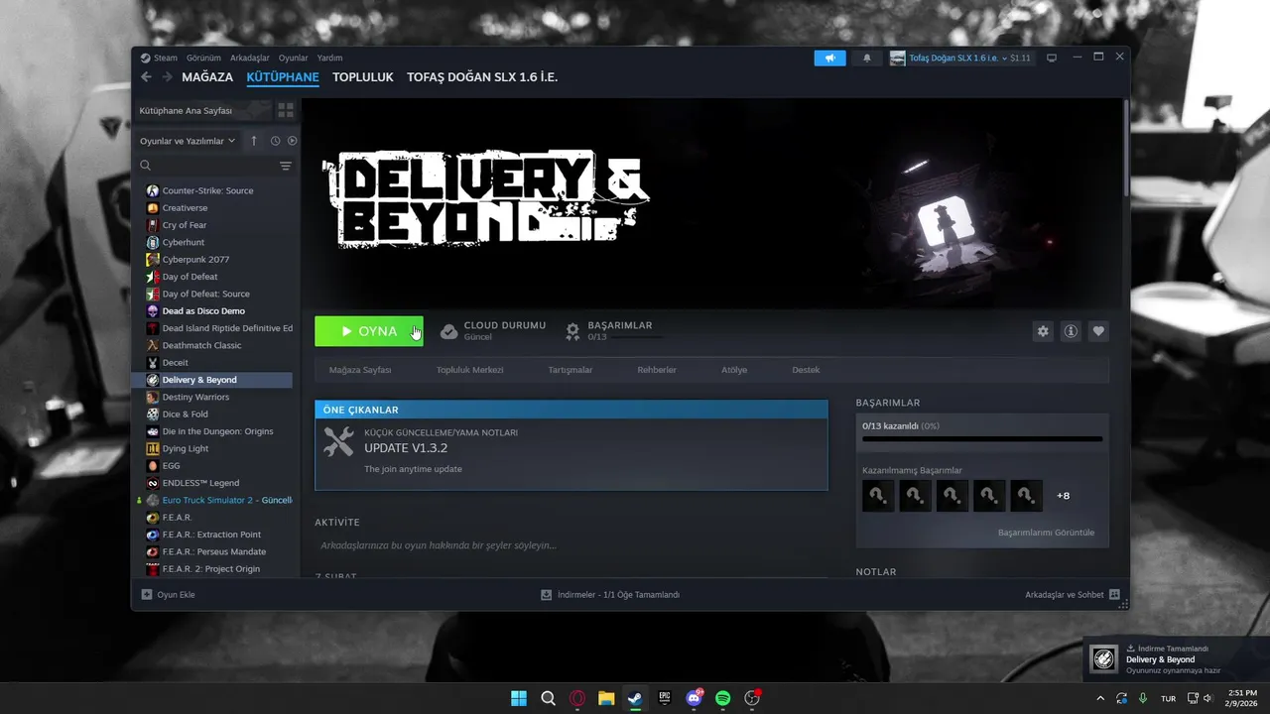This screenshot has height=714, width=1270.
Task: Click the Delivery & Beyond download notification
Action: pos(1175,658)
